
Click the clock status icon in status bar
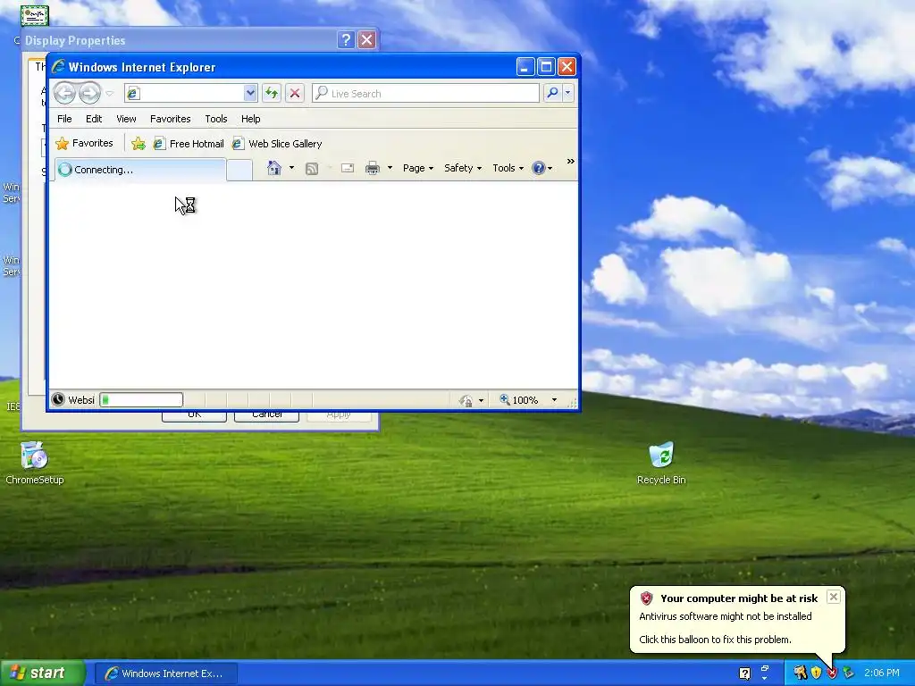58,399
